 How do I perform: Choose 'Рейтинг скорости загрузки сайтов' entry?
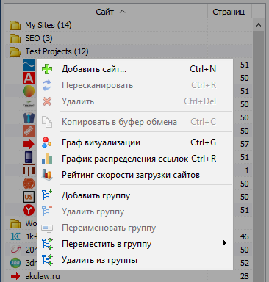(135, 175)
